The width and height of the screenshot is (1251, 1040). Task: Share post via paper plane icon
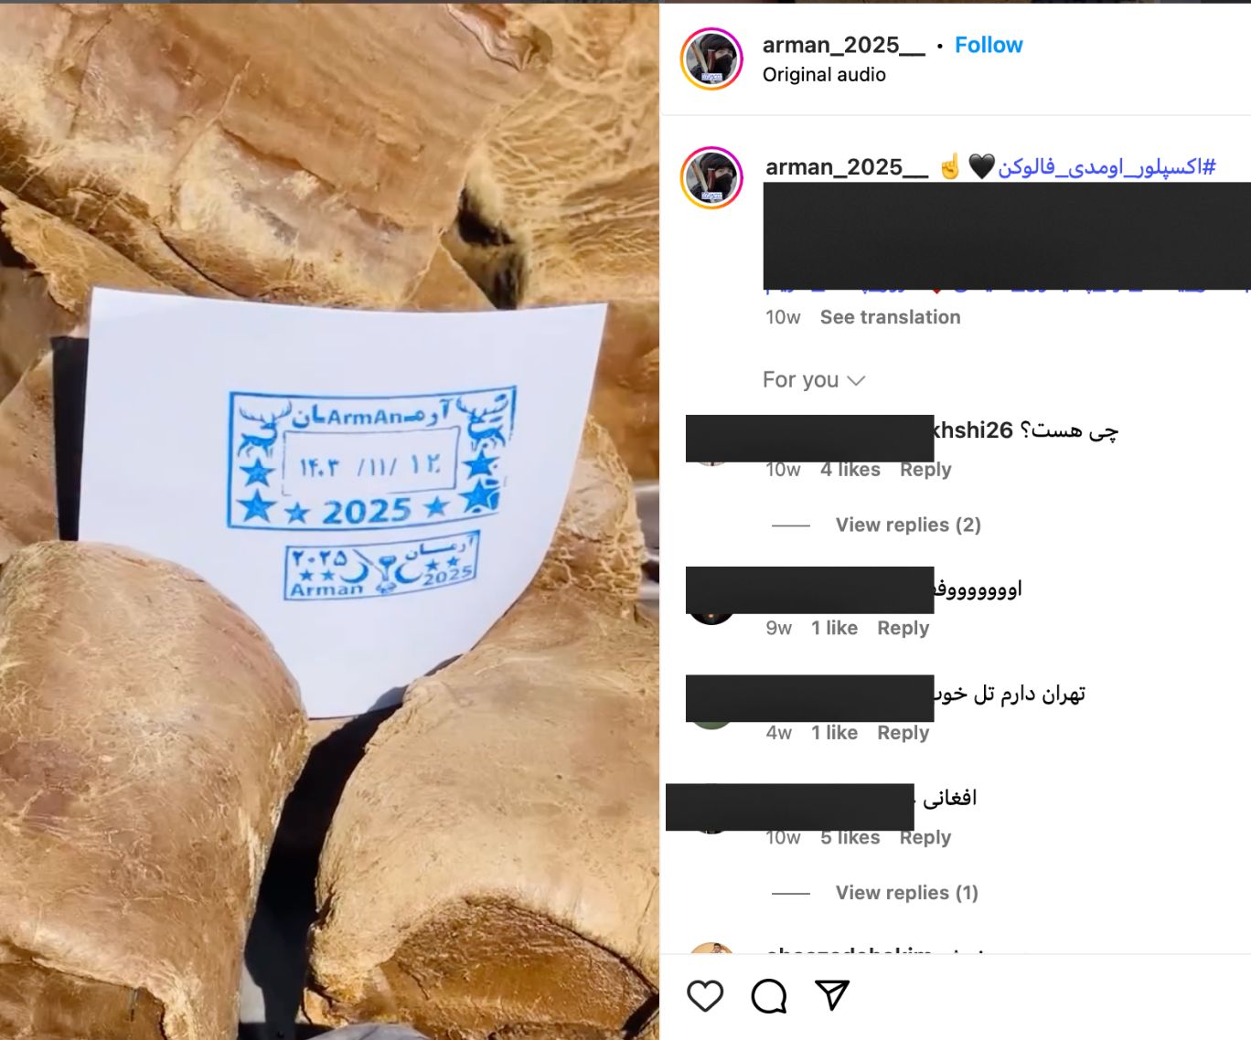click(x=832, y=995)
